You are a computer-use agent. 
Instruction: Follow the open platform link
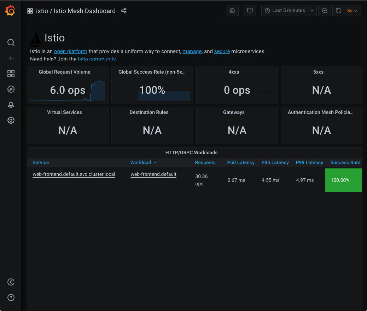[x=70, y=51]
